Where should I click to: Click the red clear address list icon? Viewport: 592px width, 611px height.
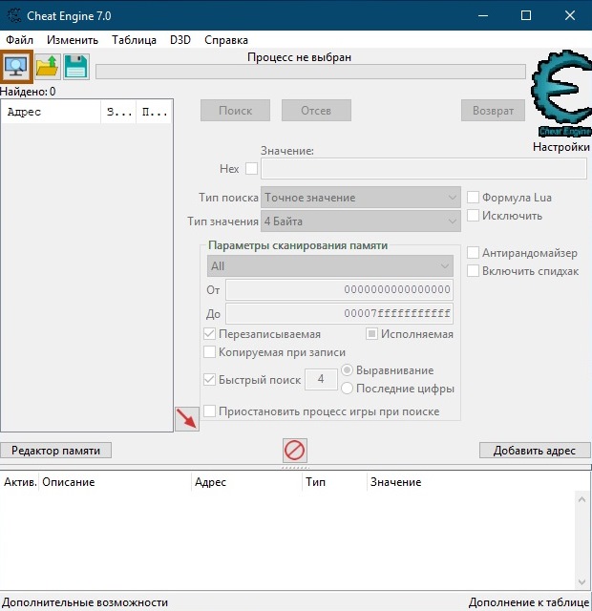pyautogui.click(x=295, y=450)
